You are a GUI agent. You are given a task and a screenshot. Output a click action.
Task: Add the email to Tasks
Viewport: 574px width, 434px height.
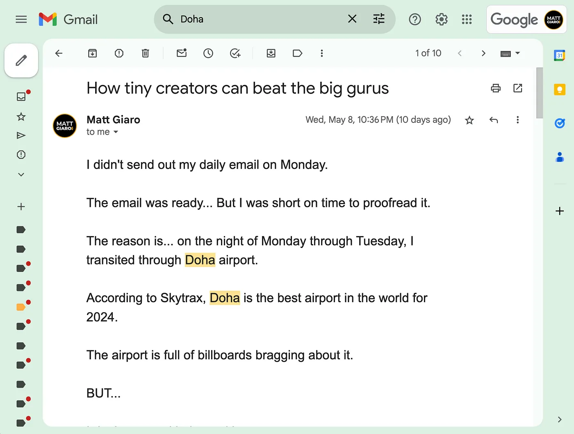point(235,53)
